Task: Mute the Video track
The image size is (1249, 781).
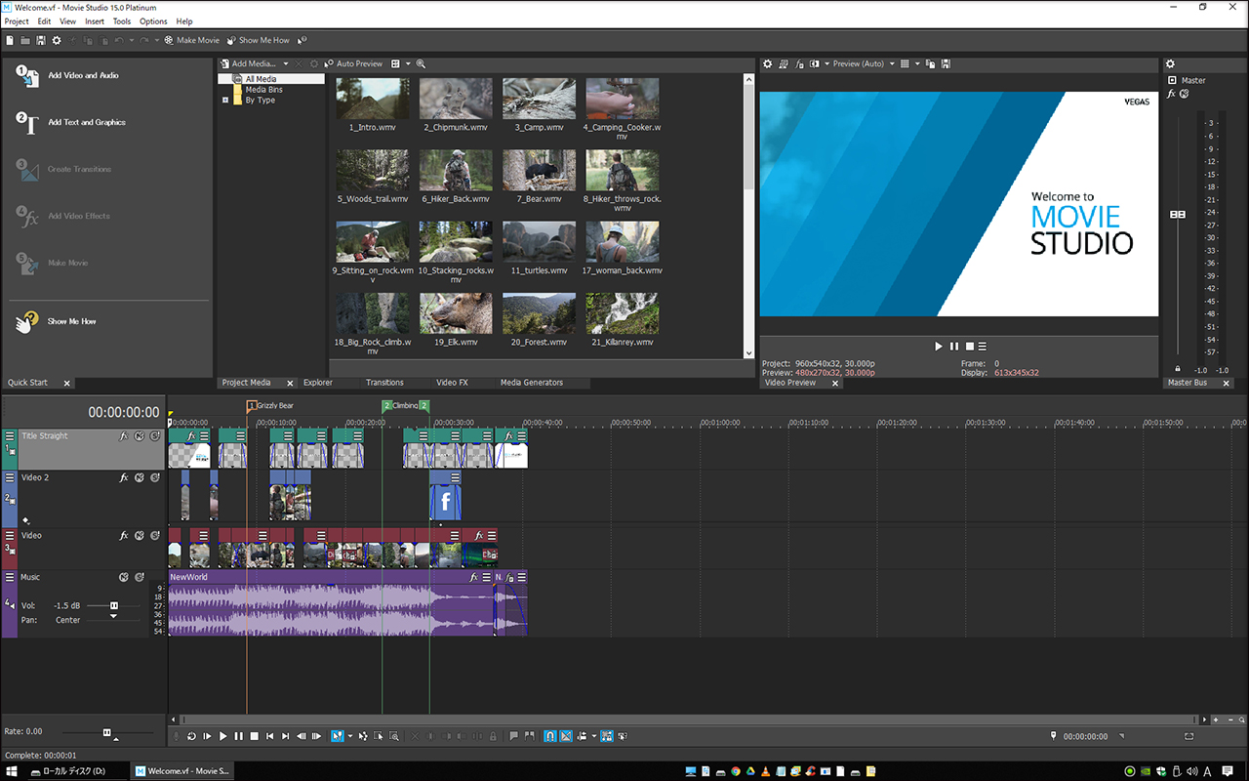Action: (x=140, y=535)
